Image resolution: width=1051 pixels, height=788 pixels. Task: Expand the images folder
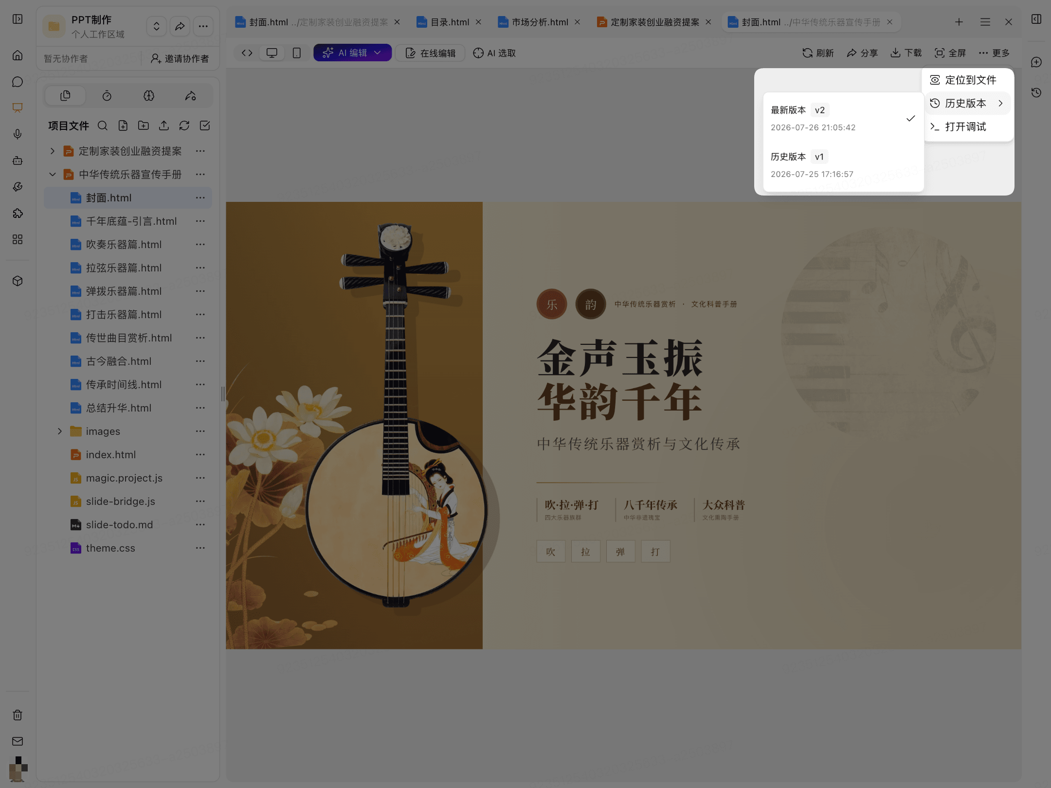60,431
